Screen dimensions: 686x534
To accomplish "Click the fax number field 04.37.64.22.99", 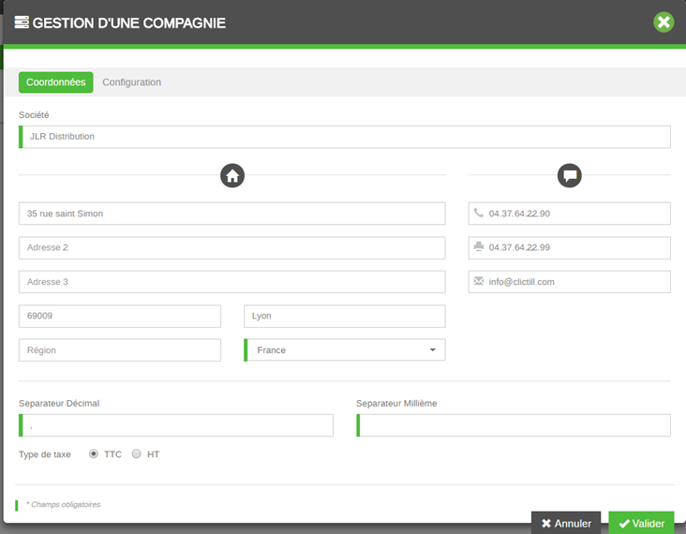I will click(x=569, y=247).
